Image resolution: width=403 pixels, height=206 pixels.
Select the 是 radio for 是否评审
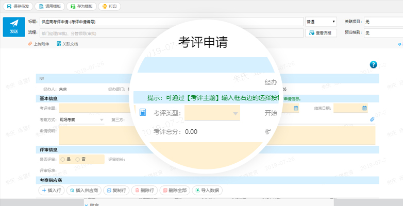click(63, 159)
